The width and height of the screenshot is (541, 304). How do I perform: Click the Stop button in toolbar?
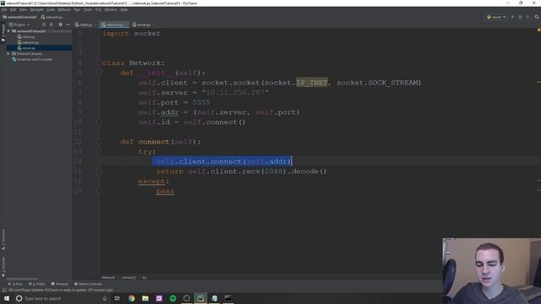click(527, 17)
